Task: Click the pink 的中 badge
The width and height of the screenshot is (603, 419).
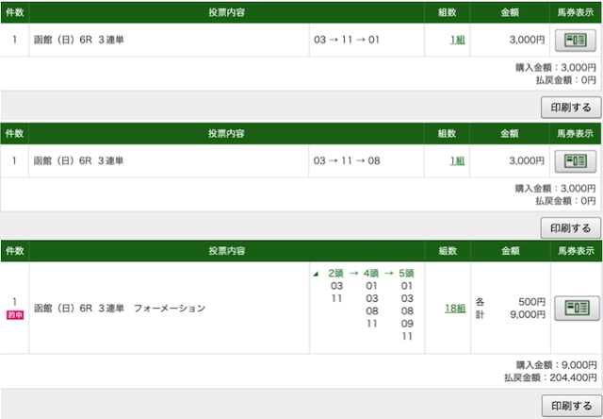Action: click(x=15, y=315)
